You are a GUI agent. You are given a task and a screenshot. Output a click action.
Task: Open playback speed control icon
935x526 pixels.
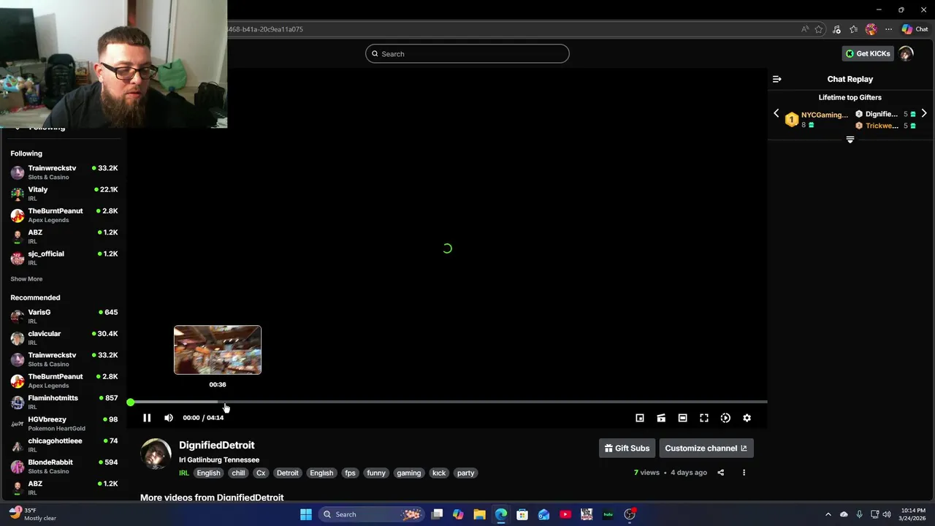click(x=725, y=418)
